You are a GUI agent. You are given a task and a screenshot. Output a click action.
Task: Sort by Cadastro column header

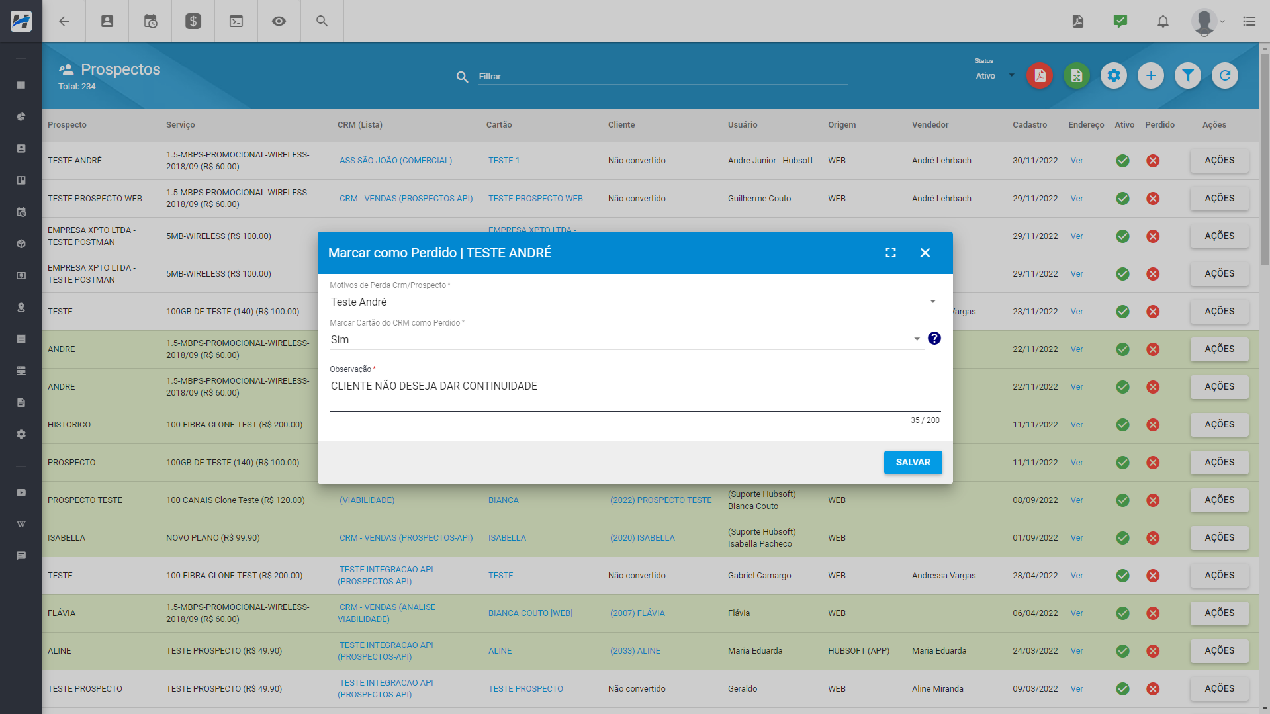click(x=1030, y=124)
